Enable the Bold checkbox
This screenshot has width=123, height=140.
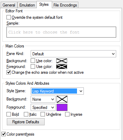[9, 114]
